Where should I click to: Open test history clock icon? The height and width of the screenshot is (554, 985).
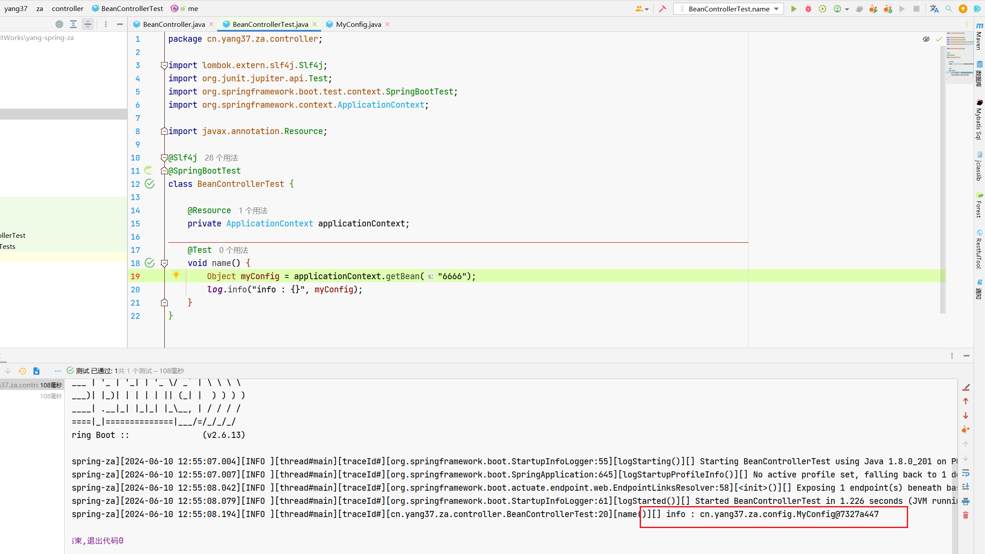point(22,371)
